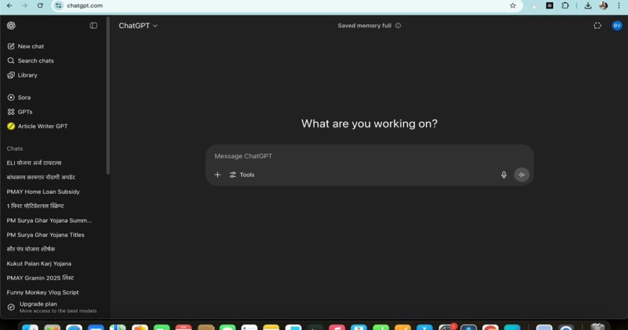Image resolution: width=628 pixels, height=330 pixels.
Task: Open the ChatGPT model selector dropdown
Action: click(138, 26)
